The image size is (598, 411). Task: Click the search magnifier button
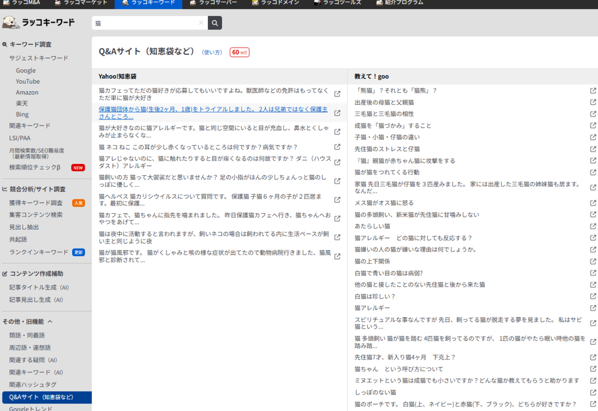(x=215, y=23)
